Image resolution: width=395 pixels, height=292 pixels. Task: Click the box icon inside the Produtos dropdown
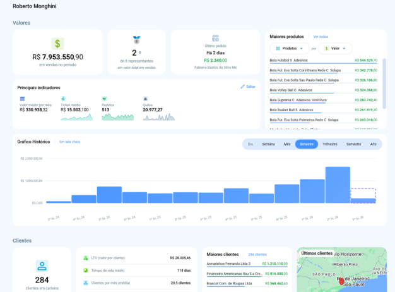tap(278, 49)
